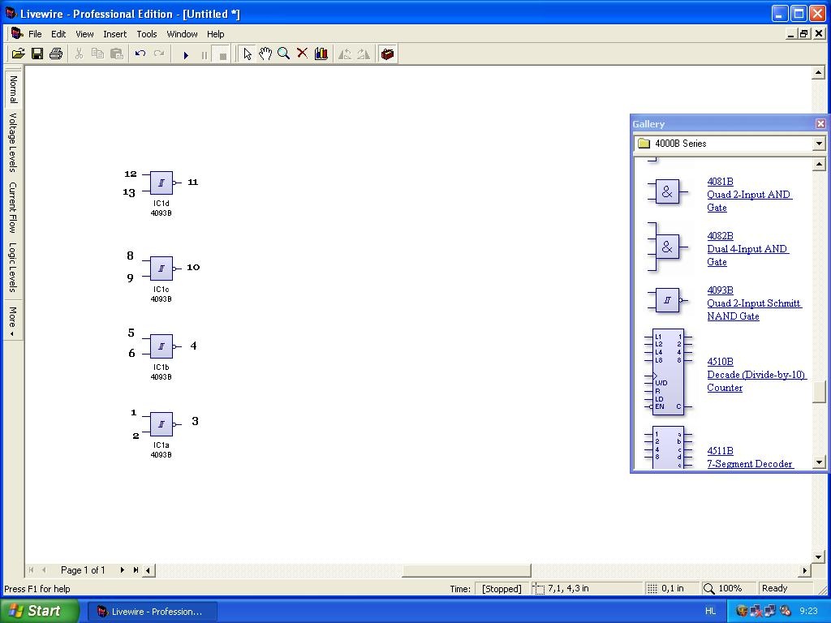Click Gallery list scroll up arrow
The width and height of the screenshot is (831, 623).
tap(819, 164)
